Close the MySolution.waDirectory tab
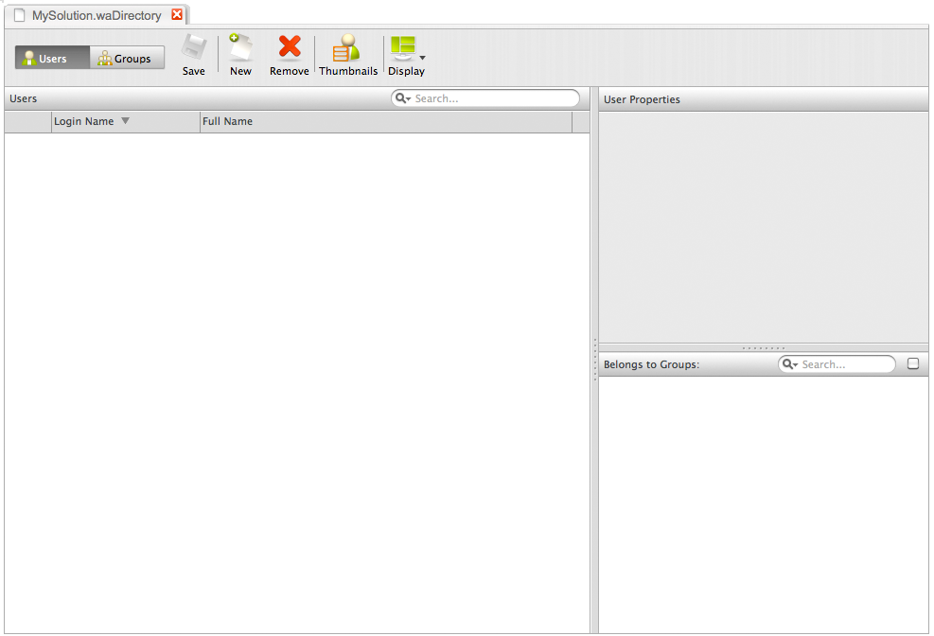The height and width of the screenshot is (636, 934). pyautogui.click(x=177, y=15)
